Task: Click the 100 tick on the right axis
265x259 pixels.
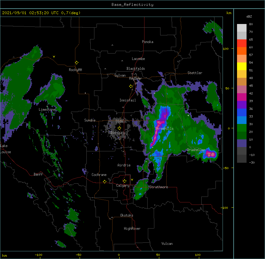Action: (226, 49)
